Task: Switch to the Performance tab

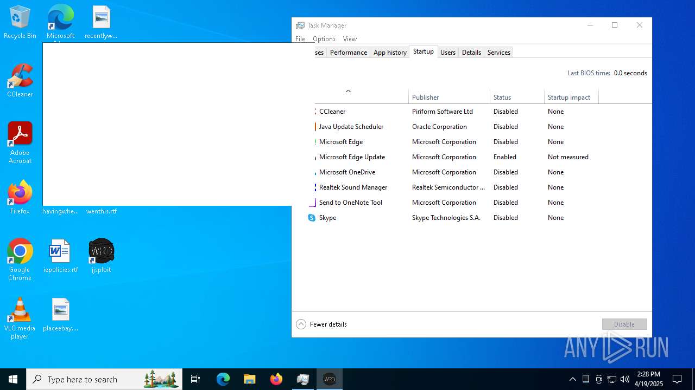Action: 349,53
